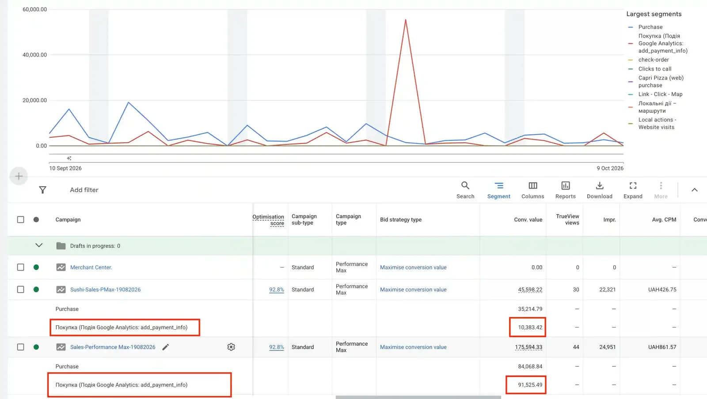Click the annotation sparkle marker under chart
Image resolution: width=707 pixels, height=399 pixels.
click(69, 158)
